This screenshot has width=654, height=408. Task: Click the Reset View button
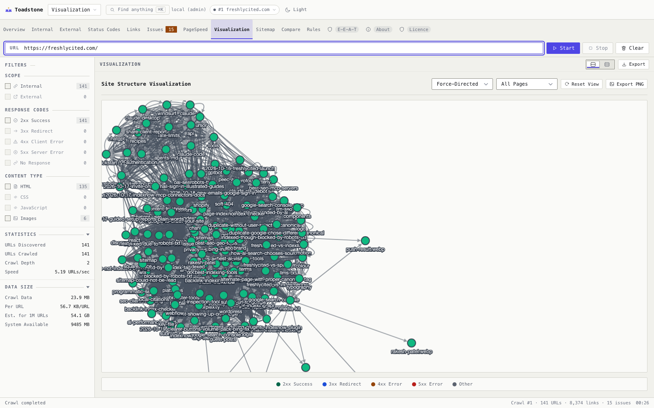(582, 84)
